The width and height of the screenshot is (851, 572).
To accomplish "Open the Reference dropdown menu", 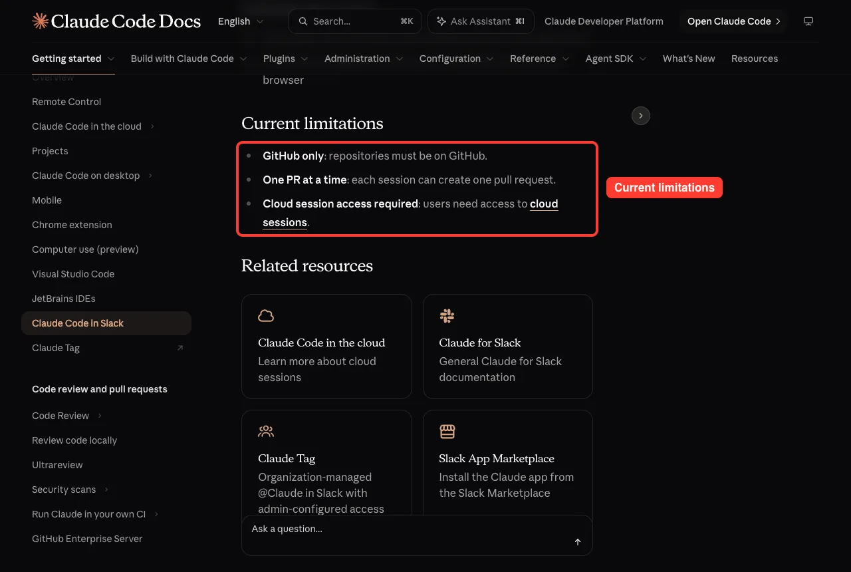I will click(540, 59).
